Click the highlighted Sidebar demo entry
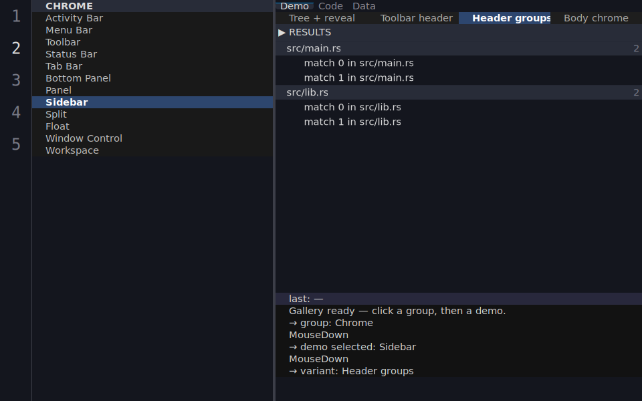642x401 pixels. point(152,102)
